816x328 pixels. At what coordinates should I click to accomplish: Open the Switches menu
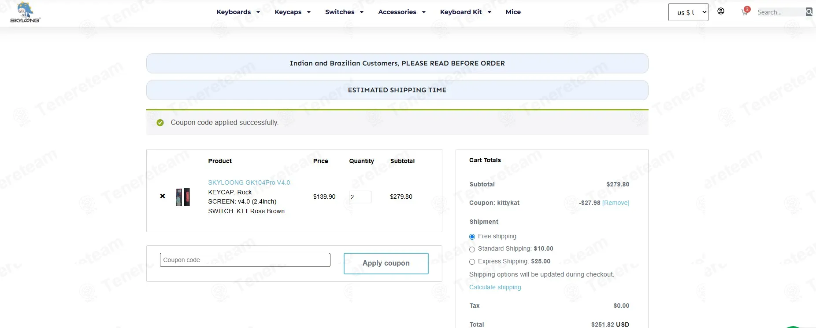pos(340,12)
